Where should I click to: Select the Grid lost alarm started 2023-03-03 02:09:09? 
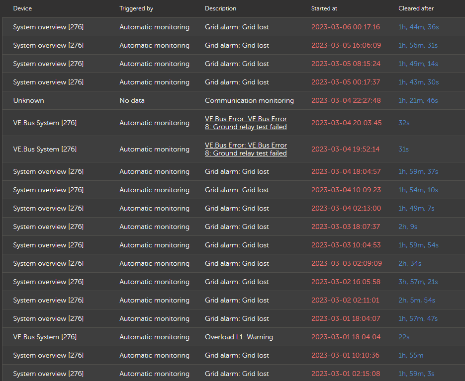[233, 263]
